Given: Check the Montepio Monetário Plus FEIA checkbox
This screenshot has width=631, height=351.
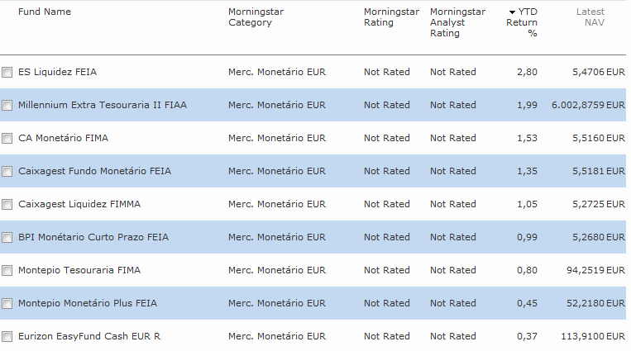Looking at the screenshot, I should coord(7,304).
